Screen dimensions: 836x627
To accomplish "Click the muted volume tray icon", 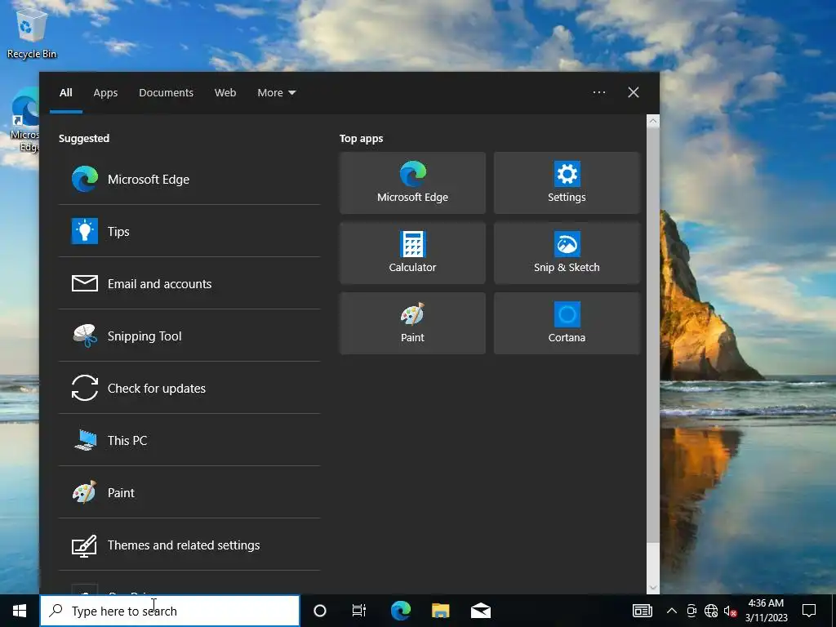I will 731,611.
